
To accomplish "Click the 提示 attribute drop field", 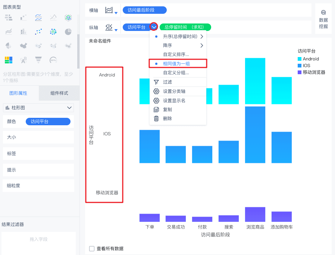I will [38, 170].
